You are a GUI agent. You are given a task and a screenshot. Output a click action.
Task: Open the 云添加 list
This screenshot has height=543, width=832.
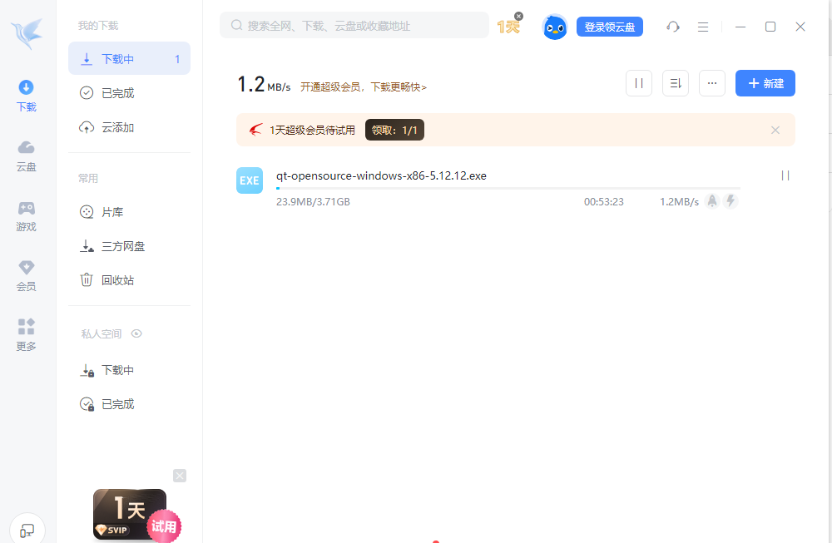click(130, 127)
